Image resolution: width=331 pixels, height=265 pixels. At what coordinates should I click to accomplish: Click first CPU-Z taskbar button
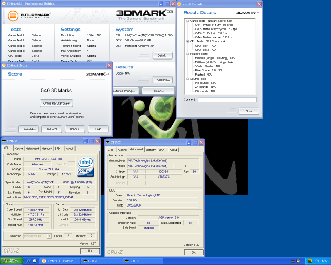click(101, 261)
